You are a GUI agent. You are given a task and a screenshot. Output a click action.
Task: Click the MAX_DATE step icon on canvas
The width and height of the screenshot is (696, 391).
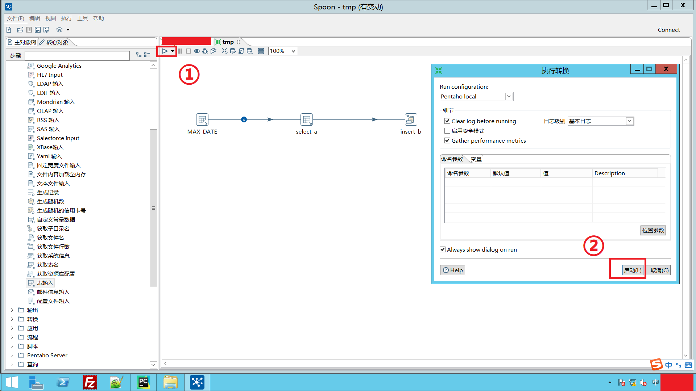202,119
